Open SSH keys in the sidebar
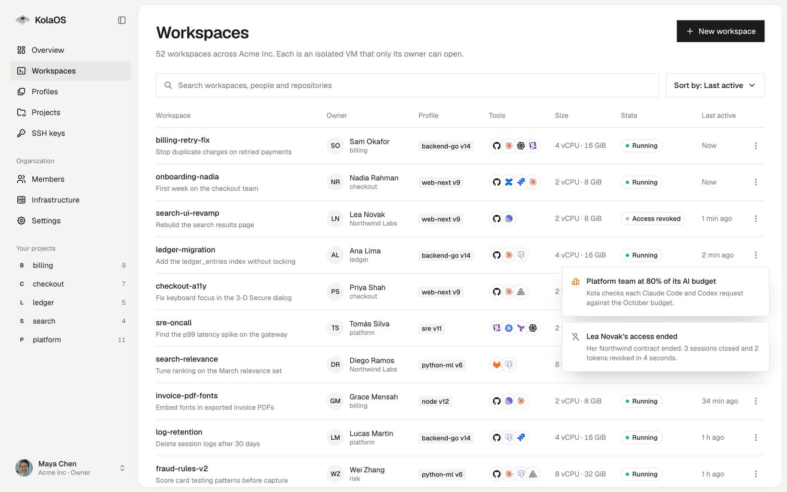Viewport: 787px width, 492px height. (71, 133)
